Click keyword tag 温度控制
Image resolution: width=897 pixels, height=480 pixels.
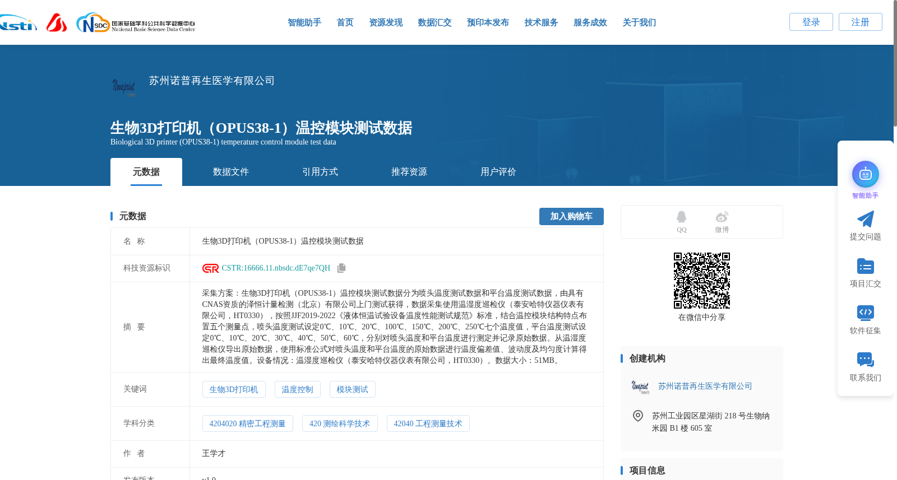tap(297, 389)
